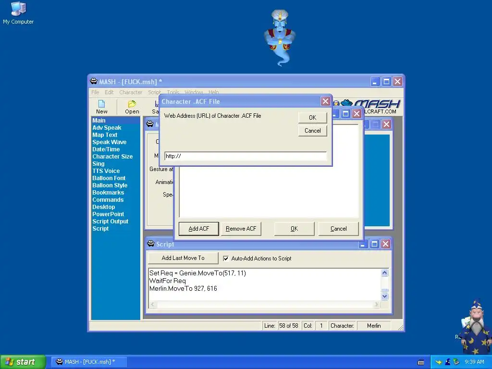Select Sing in the sidebar
The width and height of the screenshot is (492, 369).
pos(98,164)
